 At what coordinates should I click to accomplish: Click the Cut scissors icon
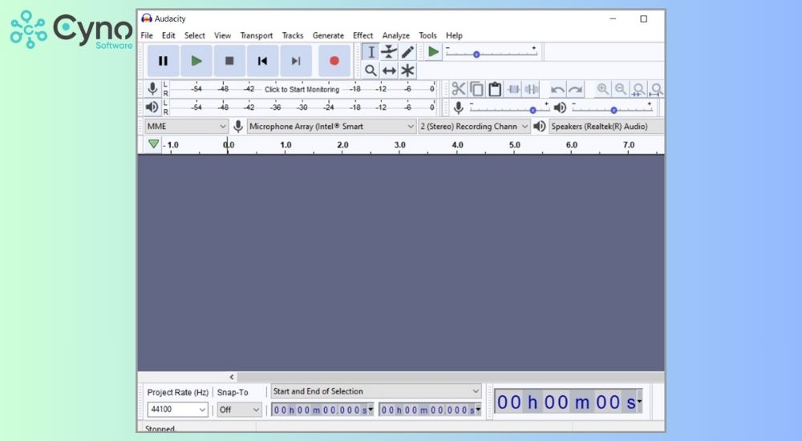click(x=458, y=89)
